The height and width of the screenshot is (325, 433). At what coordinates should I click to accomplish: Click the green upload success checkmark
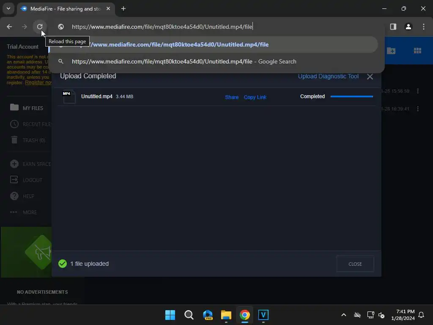point(63,264)
